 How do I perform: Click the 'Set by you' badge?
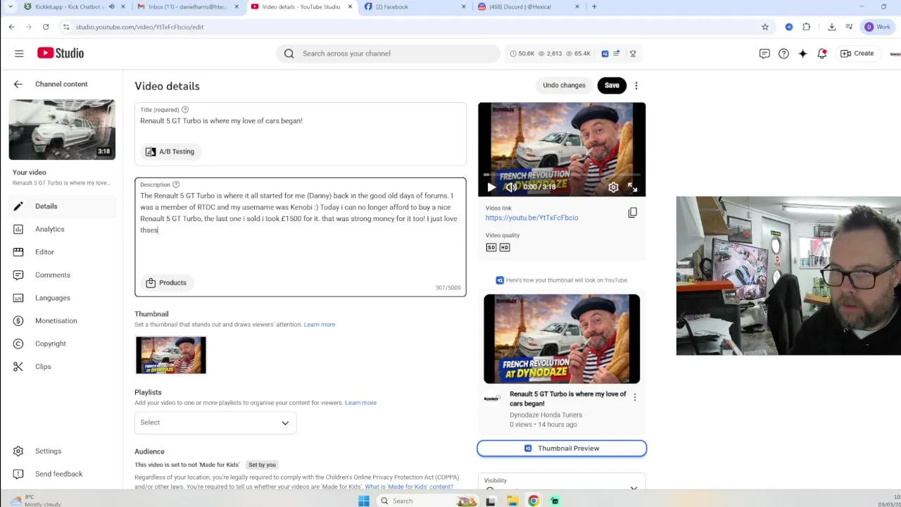click(x=262, y=465)
